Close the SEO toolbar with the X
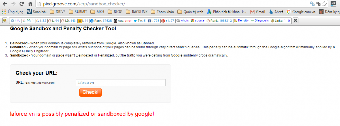Viewport: 340px width, 126px height. [295, 21]
